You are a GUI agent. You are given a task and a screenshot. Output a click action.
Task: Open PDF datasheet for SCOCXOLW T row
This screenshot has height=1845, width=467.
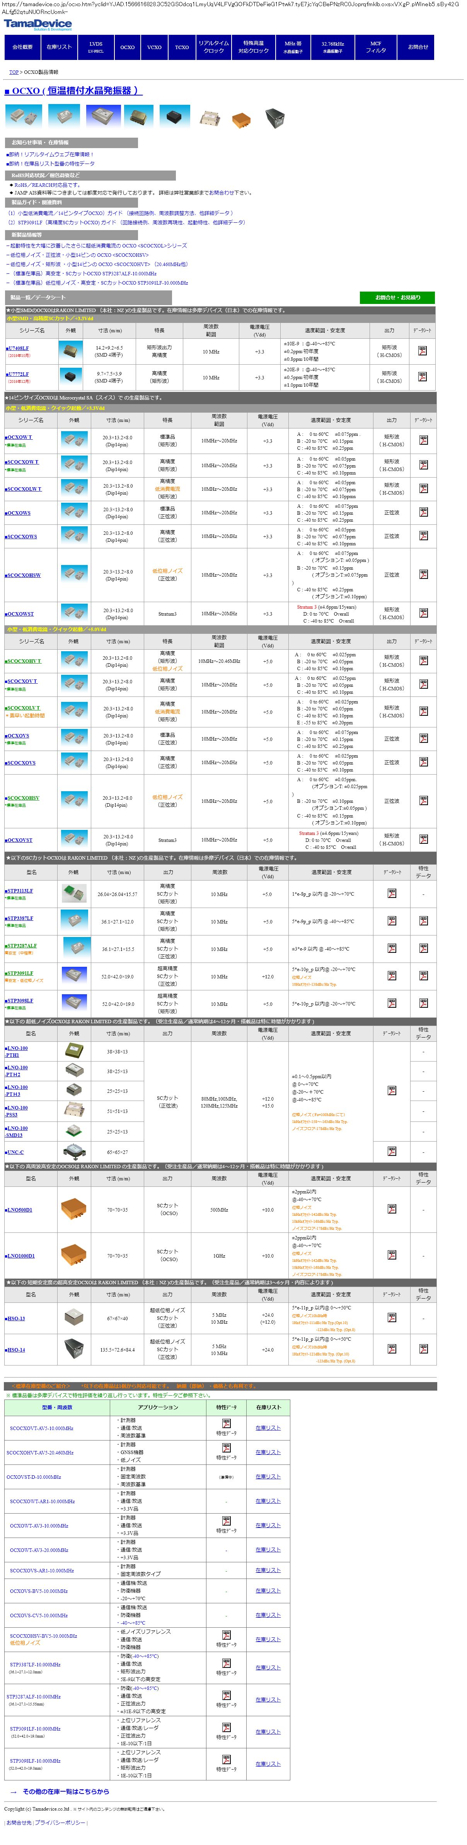[423, 489]
